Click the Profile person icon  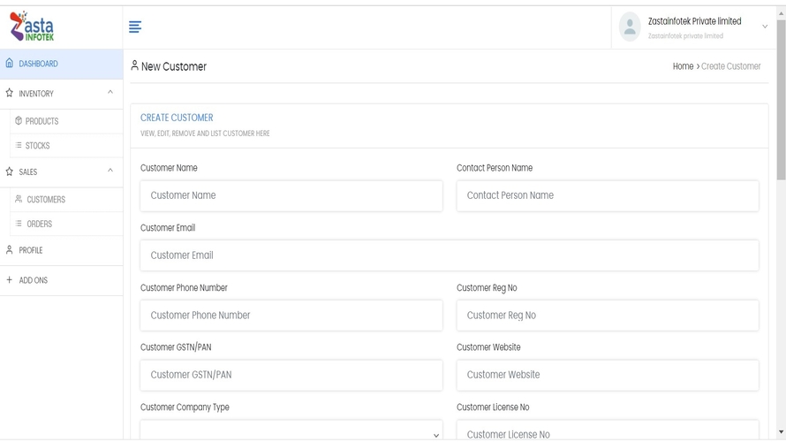10,250
